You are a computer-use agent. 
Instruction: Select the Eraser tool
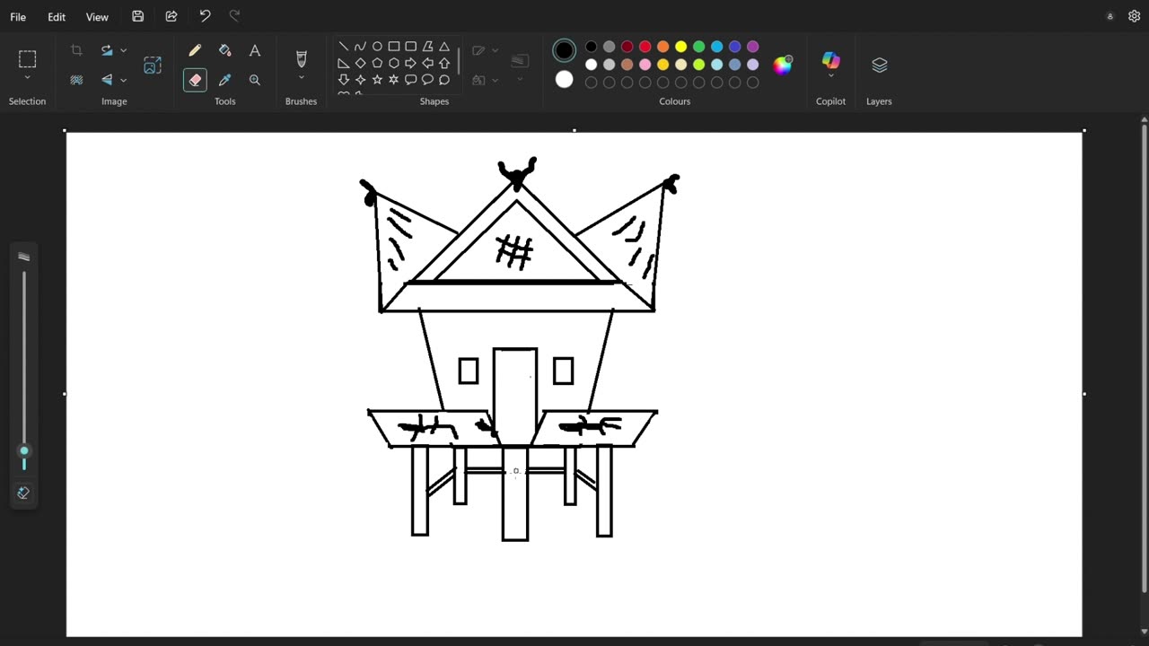click(x=195, y=80)
